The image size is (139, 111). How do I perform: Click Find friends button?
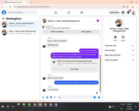(114, 12)
